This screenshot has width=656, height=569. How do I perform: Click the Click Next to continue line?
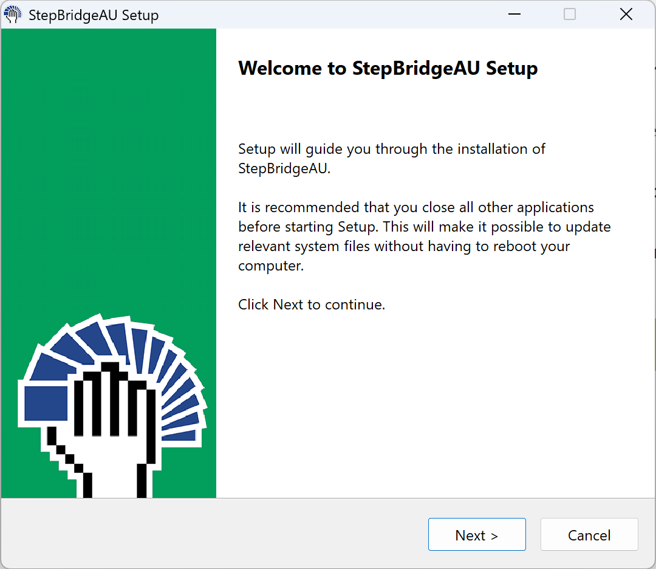[x=312, y=304]
